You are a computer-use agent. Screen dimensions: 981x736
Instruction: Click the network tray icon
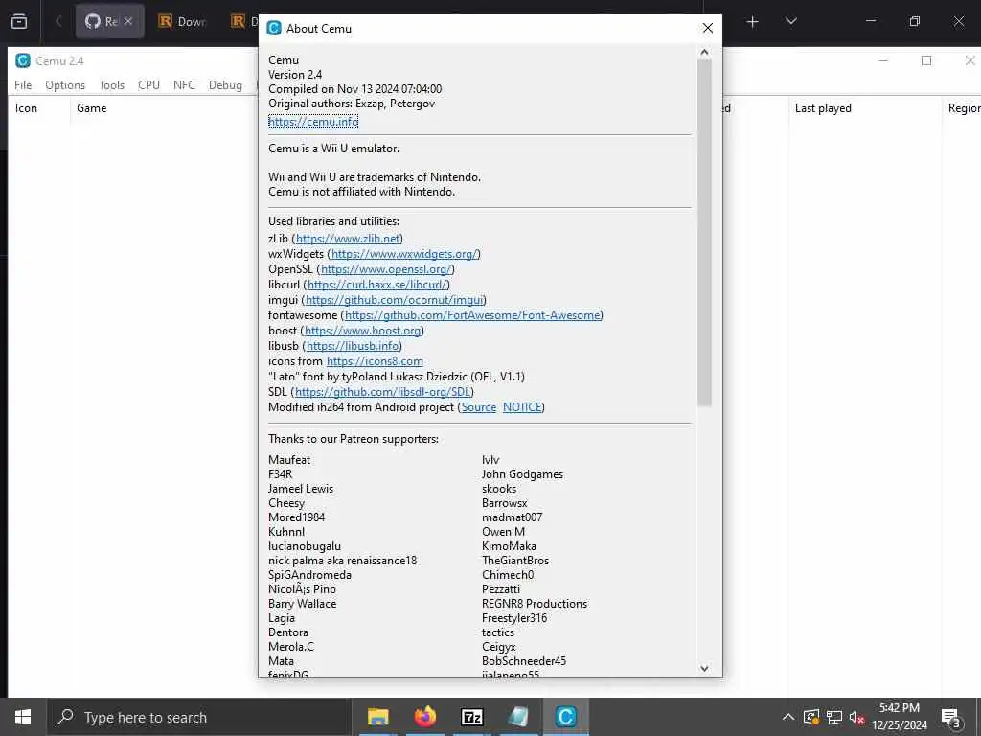[834, 717]
